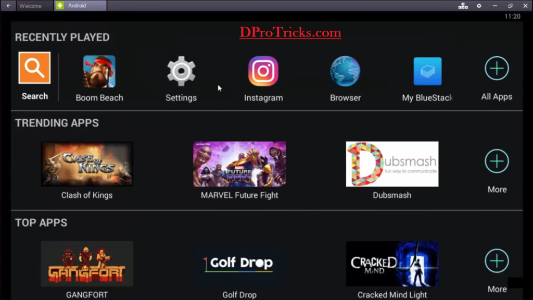
Task: Minimize the BlueStacks window
Action: (495, 6)
